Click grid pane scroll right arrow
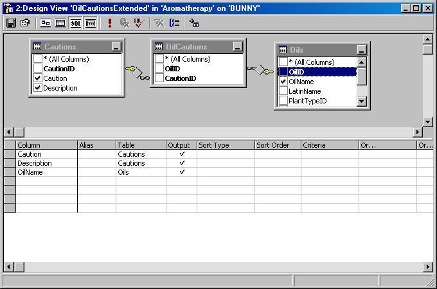Image resolution: width=437 pixels, height=289 pixels. (428, 267)
